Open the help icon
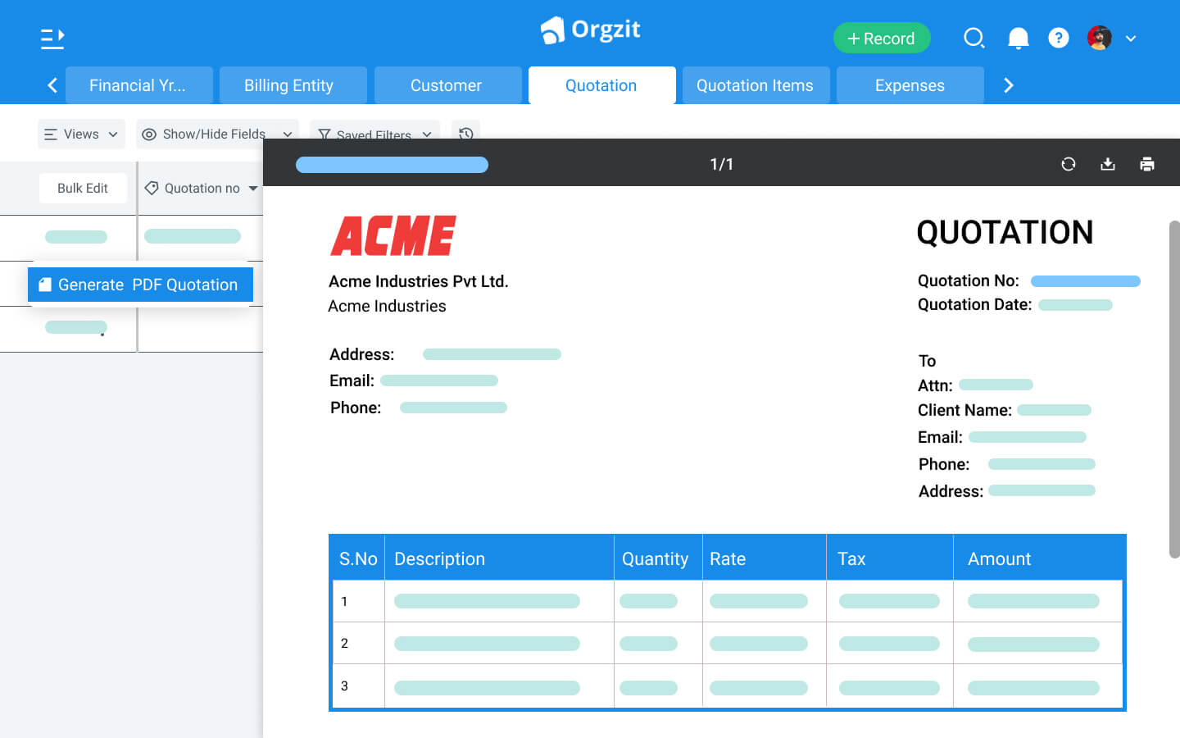 1059,38
